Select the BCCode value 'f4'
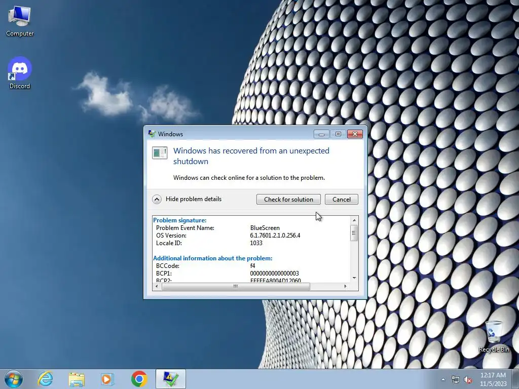This screenshot has height=389, width=519. [x=252, y=266]
